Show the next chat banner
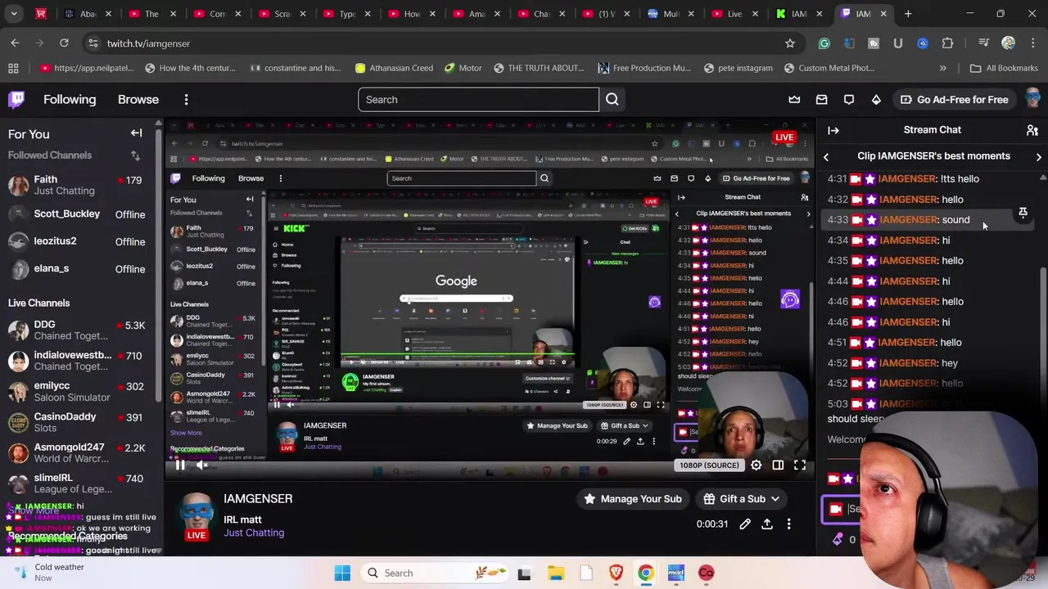 [1038, 156]
